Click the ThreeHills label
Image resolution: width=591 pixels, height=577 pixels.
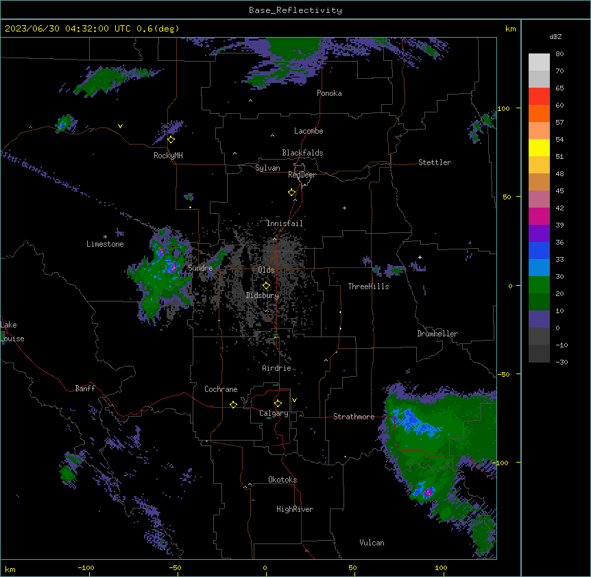[368, 286]
